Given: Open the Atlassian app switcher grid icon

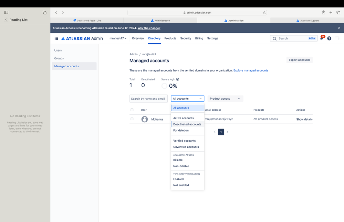Looking at the screenshot, I should [x=56, y=38].
